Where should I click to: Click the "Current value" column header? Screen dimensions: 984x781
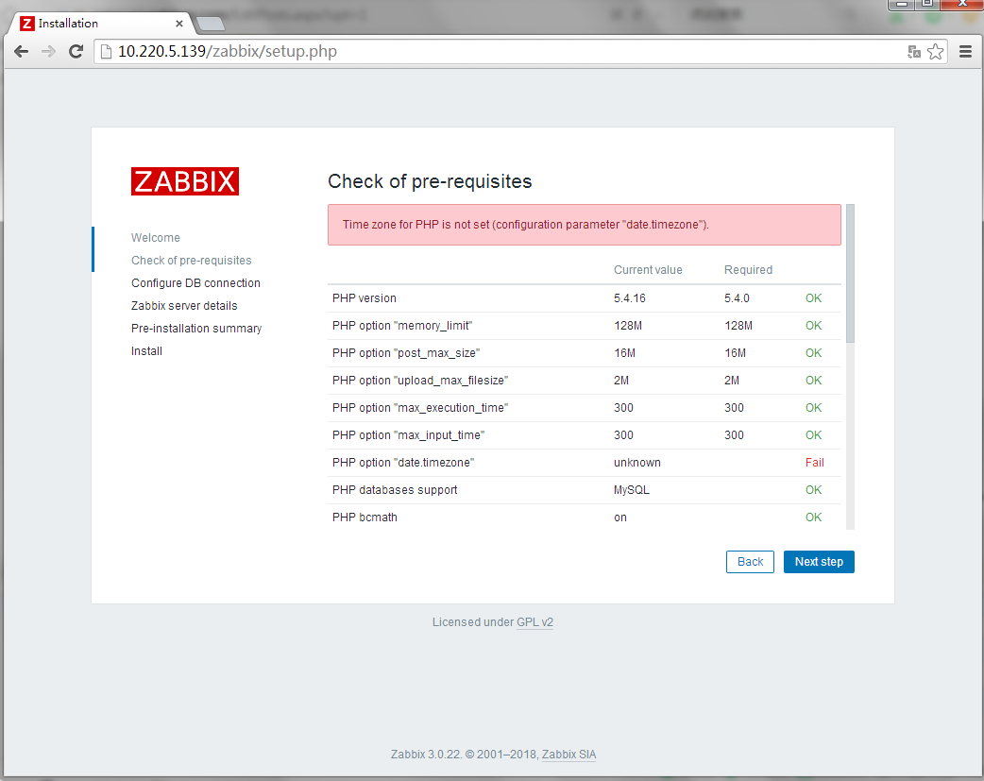(x=648, y=270)
